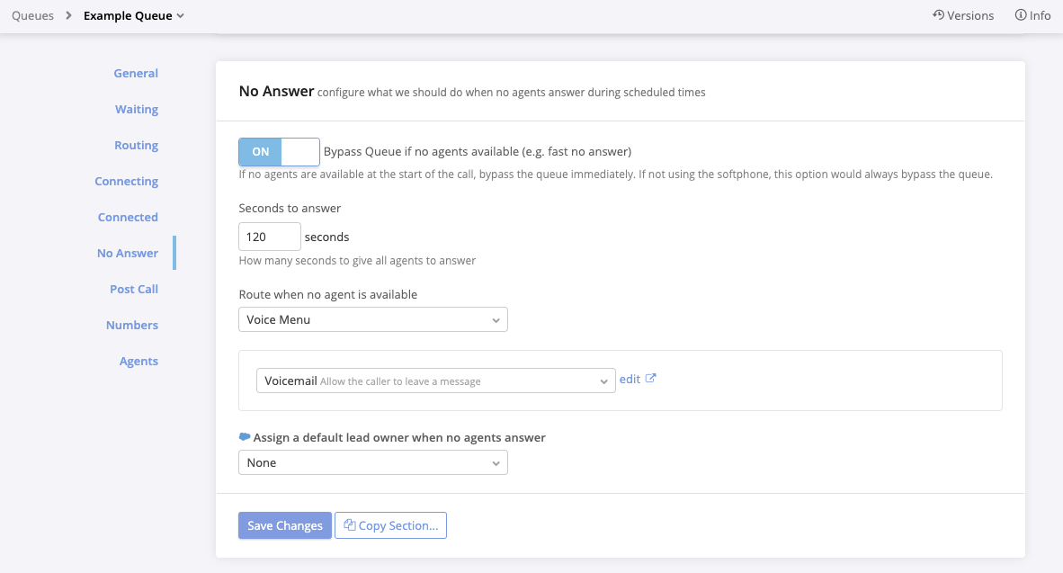Click the edit link next to Voicemail
The height and width of the screenshot is (573, 1063).
tap(630, 380)
